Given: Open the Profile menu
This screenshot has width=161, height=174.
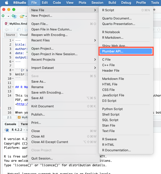Looking at the screenshot, I should coord(141,3).
